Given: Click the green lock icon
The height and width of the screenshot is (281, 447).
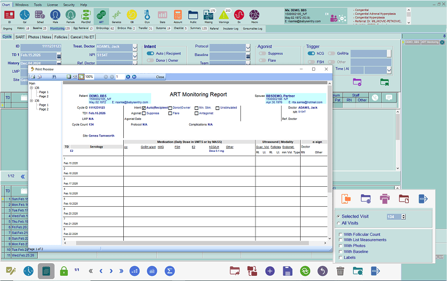Looking at the screenshot, I should click(x=64, y=271).
